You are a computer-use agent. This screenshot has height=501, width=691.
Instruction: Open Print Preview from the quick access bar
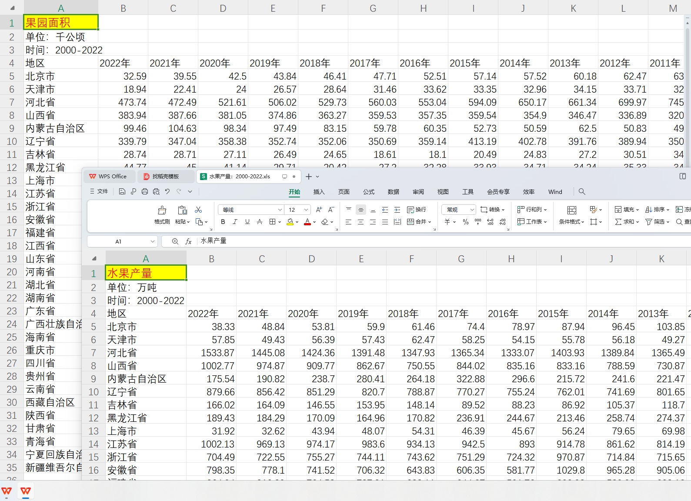[156, 191]
